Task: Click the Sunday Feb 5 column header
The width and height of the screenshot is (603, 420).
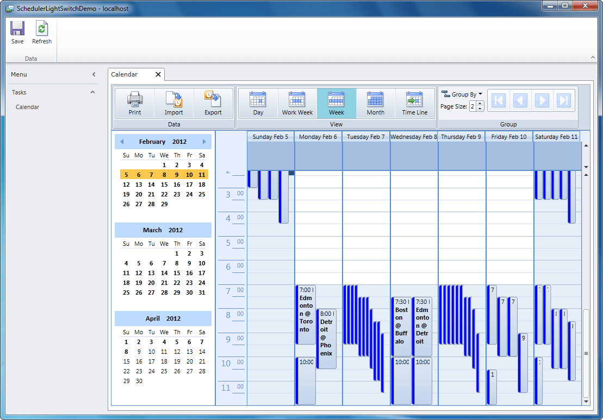Action: pyautogui.click(x=270, y=137)
